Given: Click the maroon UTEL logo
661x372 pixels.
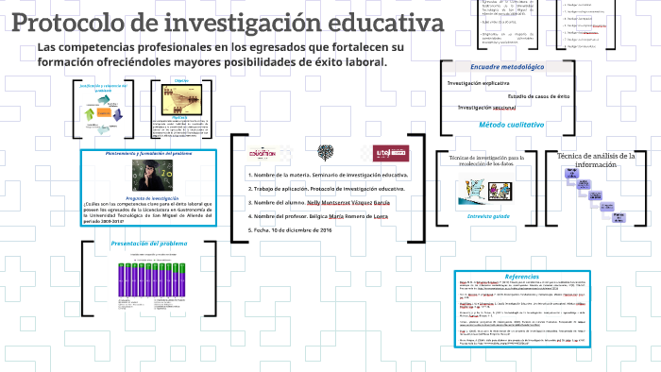Looking at the screenshot, I should coord(391,153).
